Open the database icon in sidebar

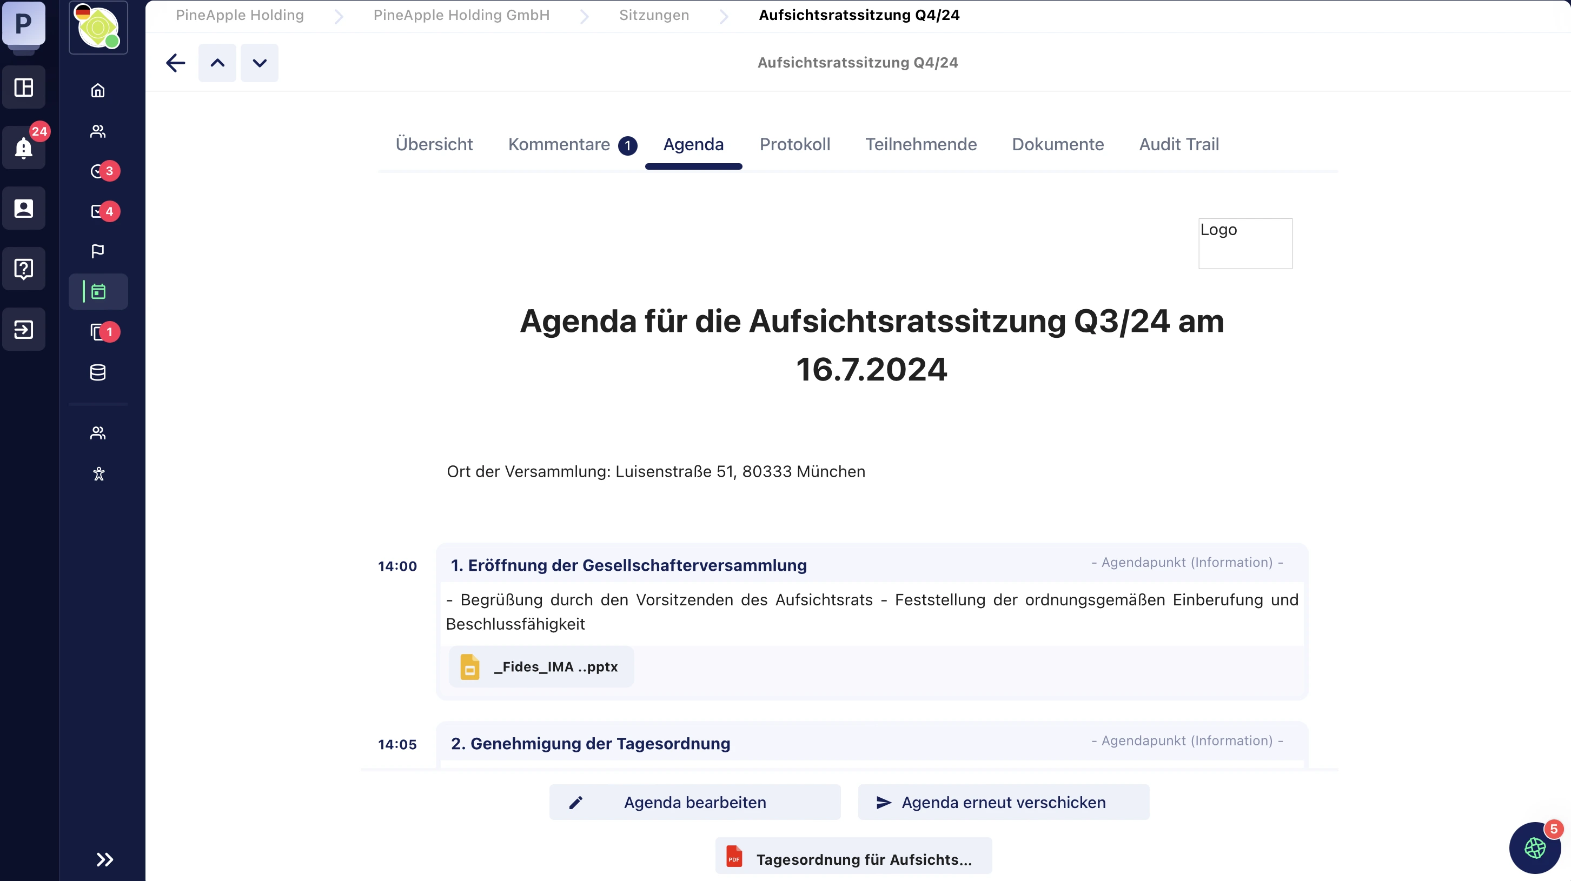(x=97, y=372)
